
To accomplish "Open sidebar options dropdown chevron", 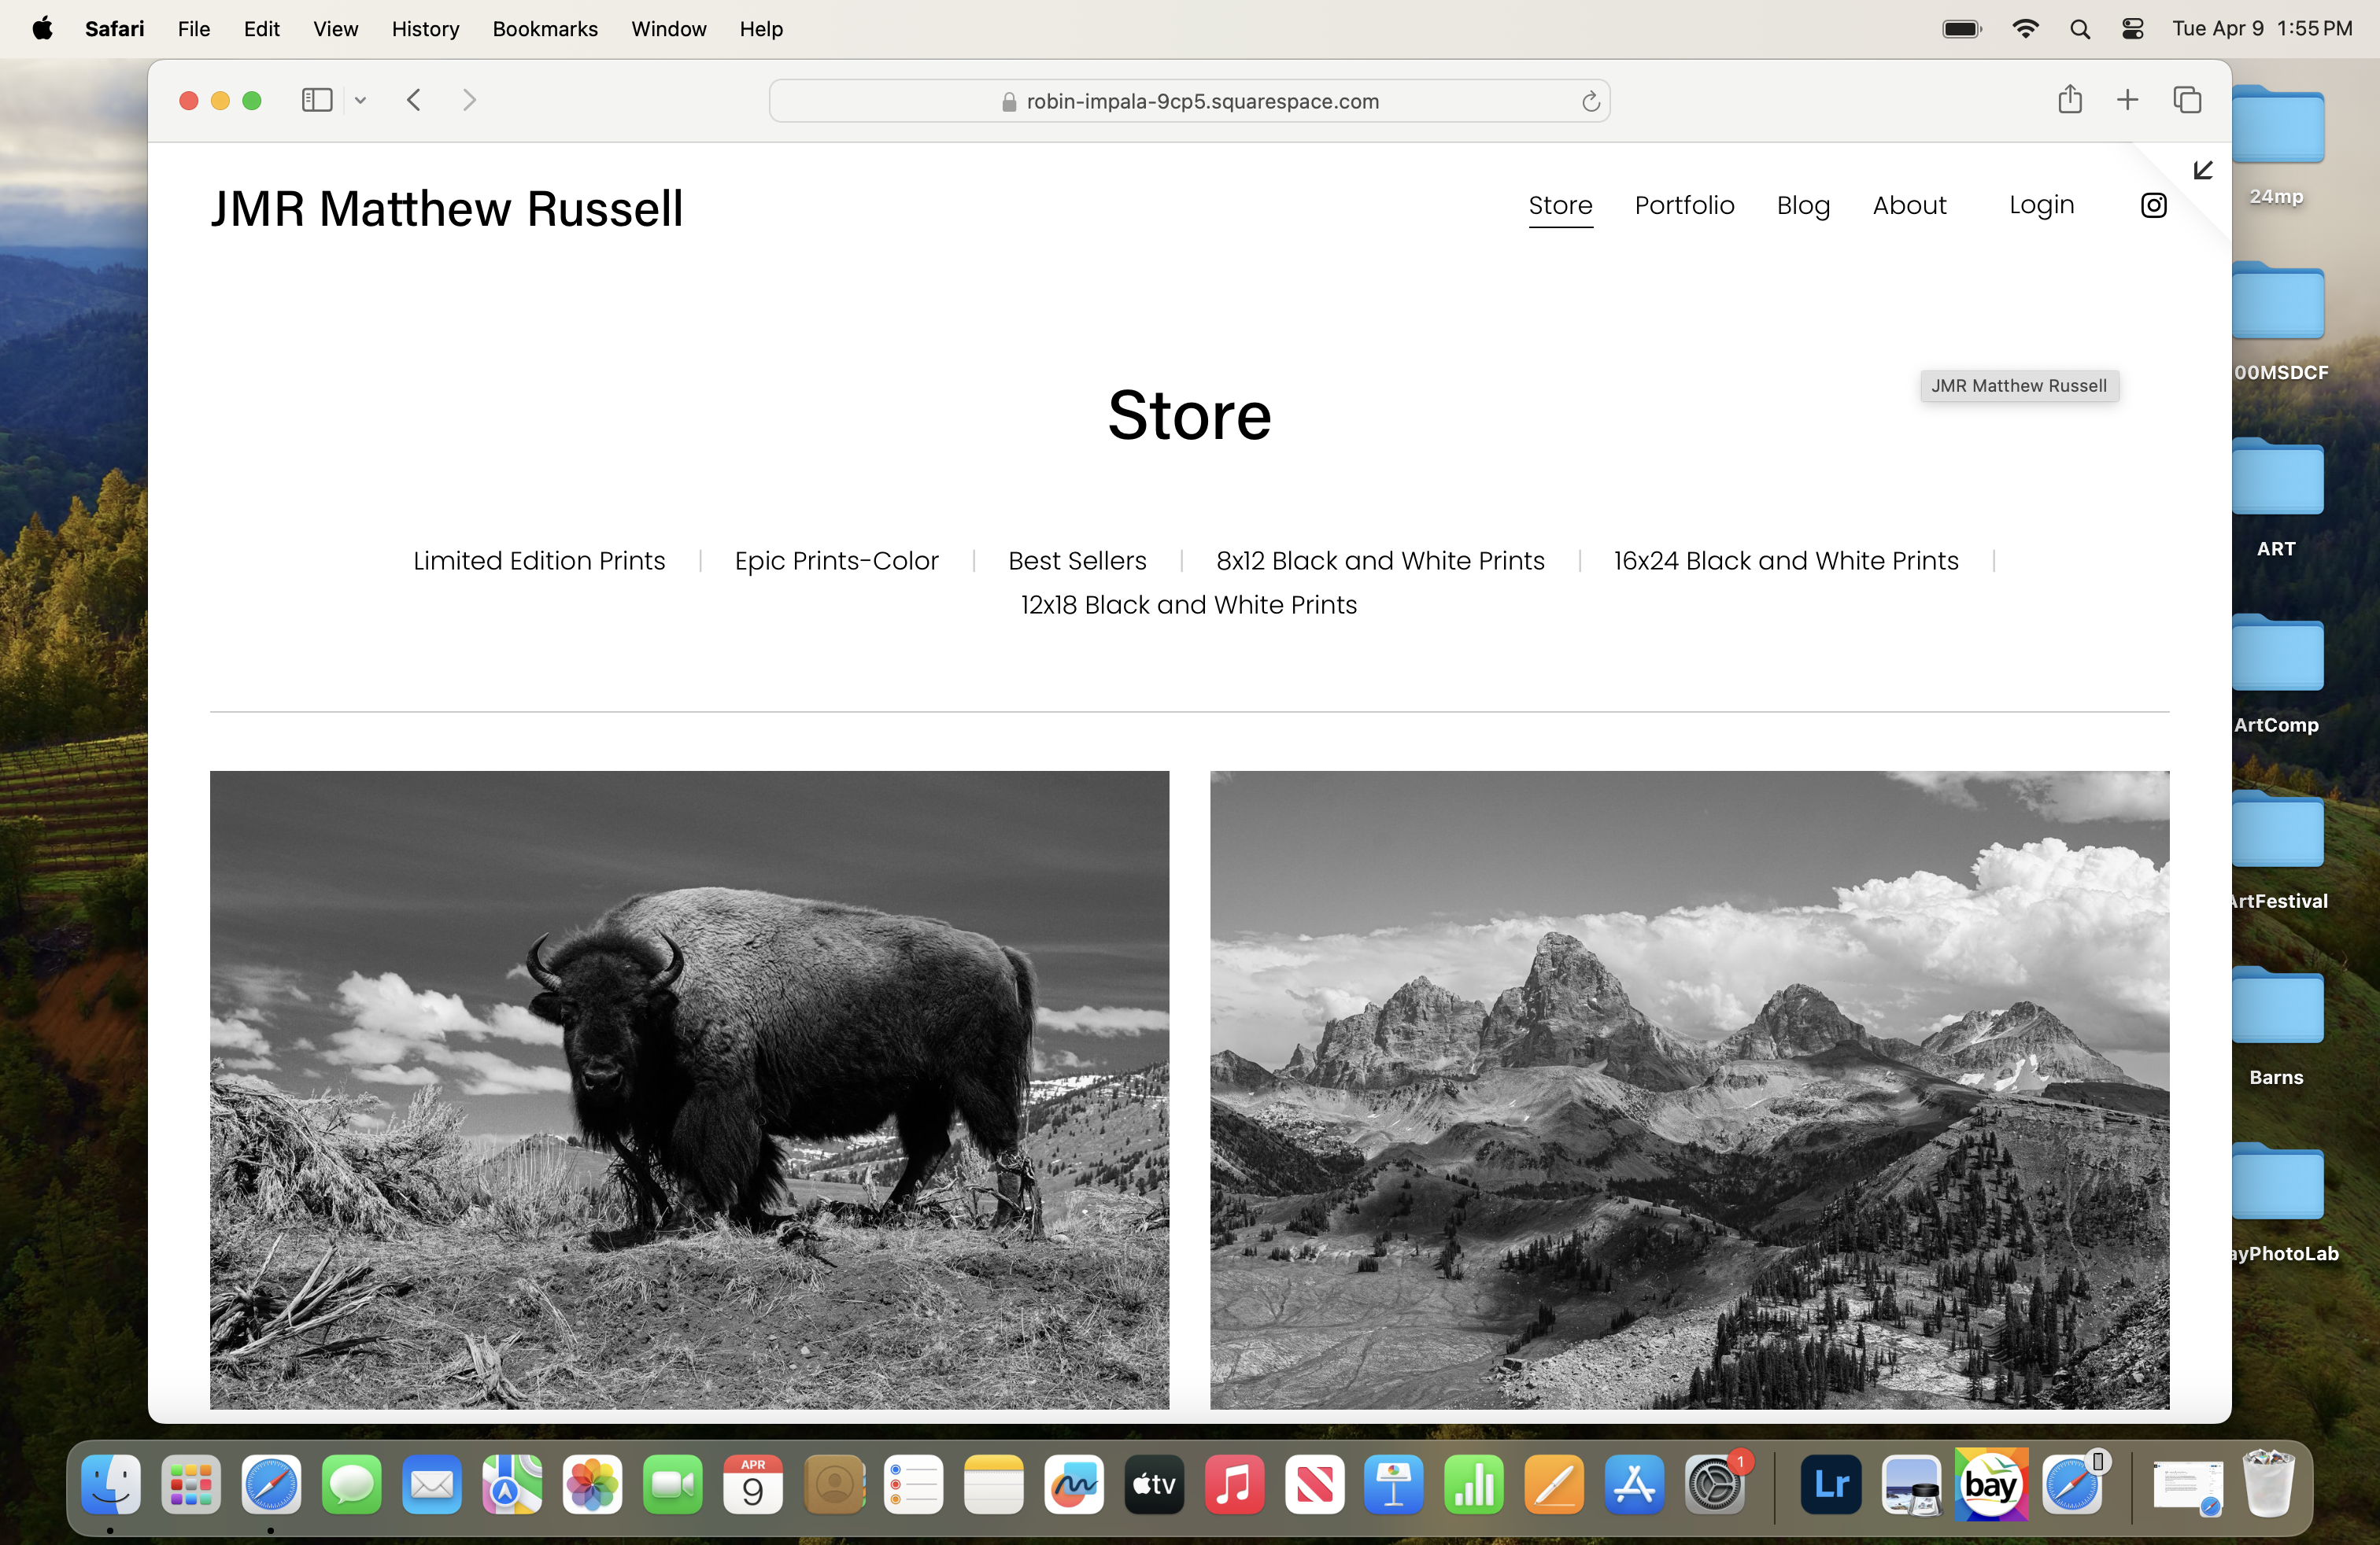I will pyautogui.click(x=361, y=100).
